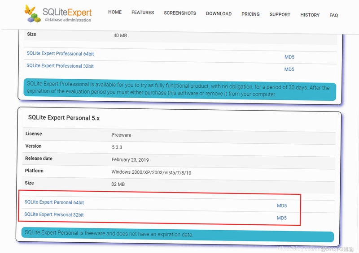This screenshot has height=253, width=359.
Task: Open the SCREENSHOTS page
Action: coord(180,13)
